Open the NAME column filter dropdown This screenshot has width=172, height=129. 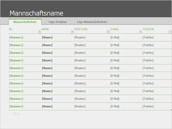(x=73, y=32)
